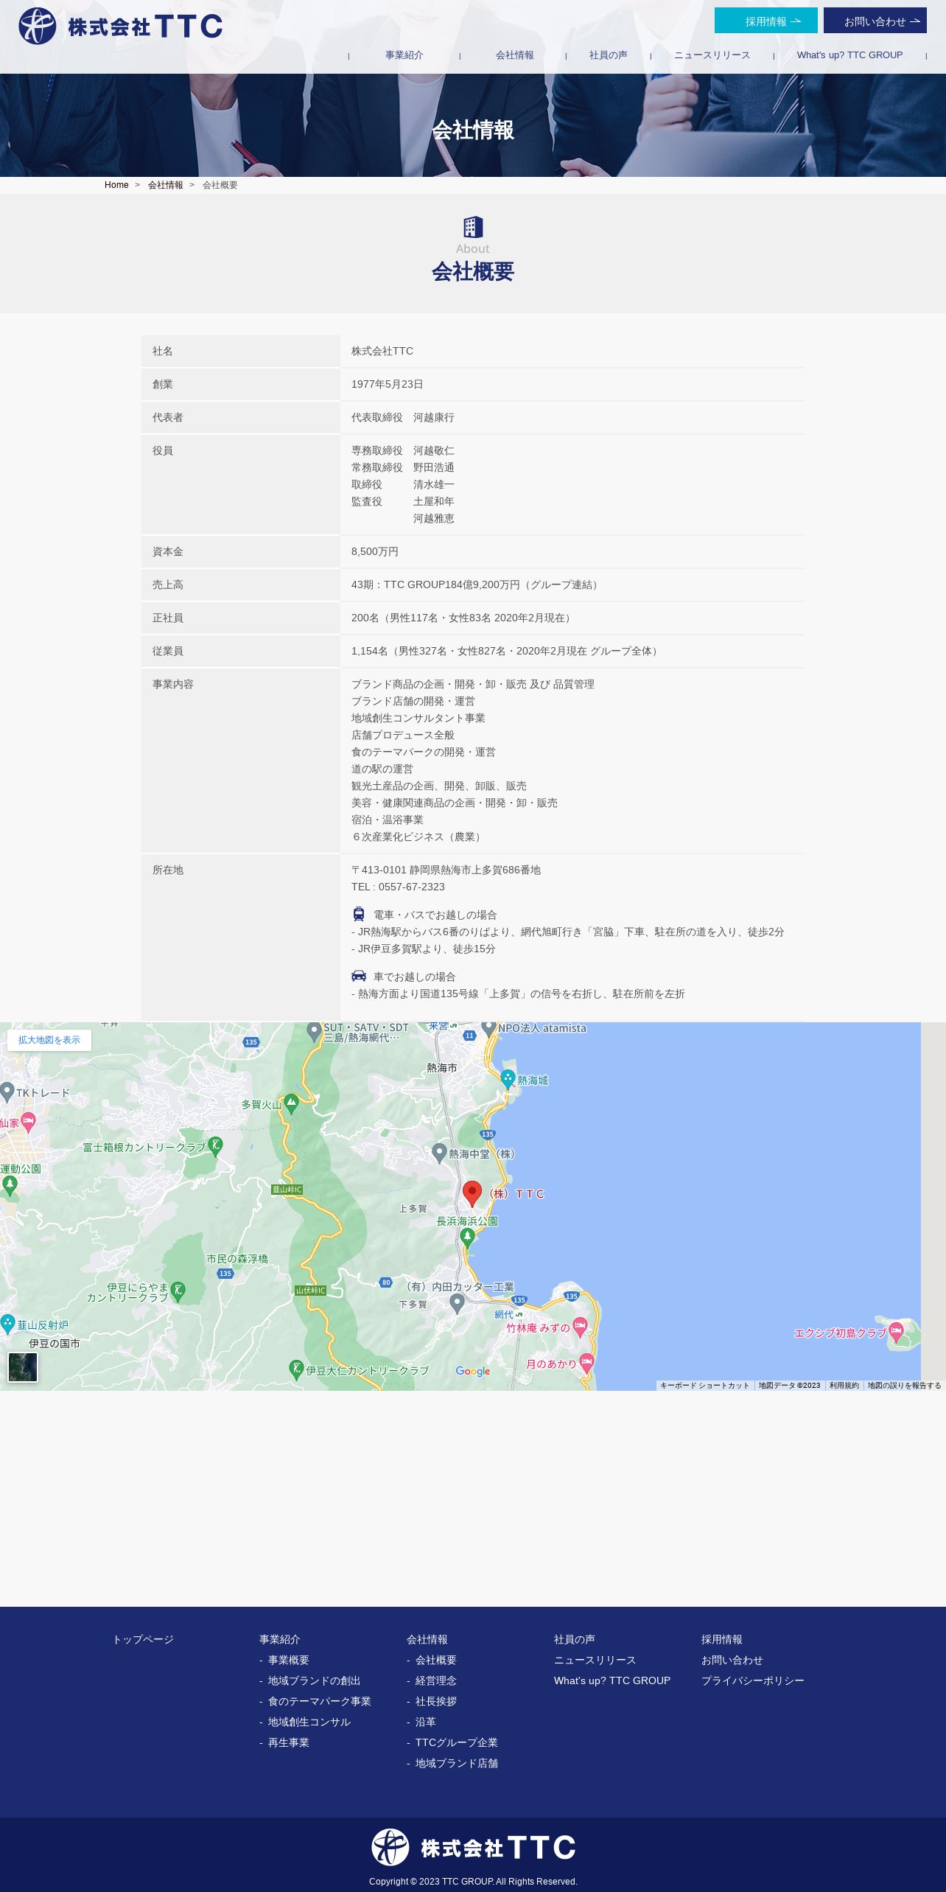Click the TTC logo in the header
The height and width of the screenshot is (1892, 946).
pos(120,27)
